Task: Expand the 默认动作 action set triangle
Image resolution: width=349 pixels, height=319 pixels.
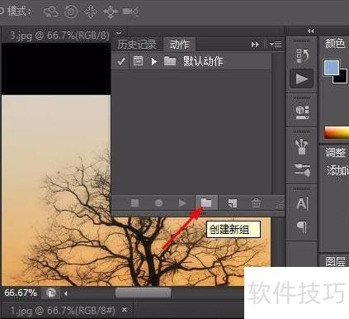Action: 154,61
